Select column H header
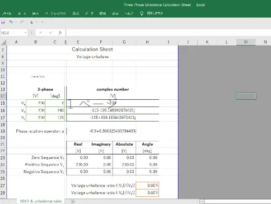This screenshot has width=271, height=204. (147, 42)
